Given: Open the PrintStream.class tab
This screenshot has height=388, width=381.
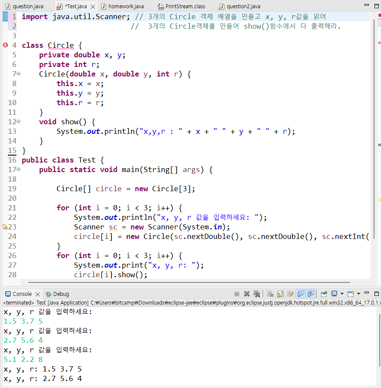Looking at the screenshot, I should click(x=181, y=7).
